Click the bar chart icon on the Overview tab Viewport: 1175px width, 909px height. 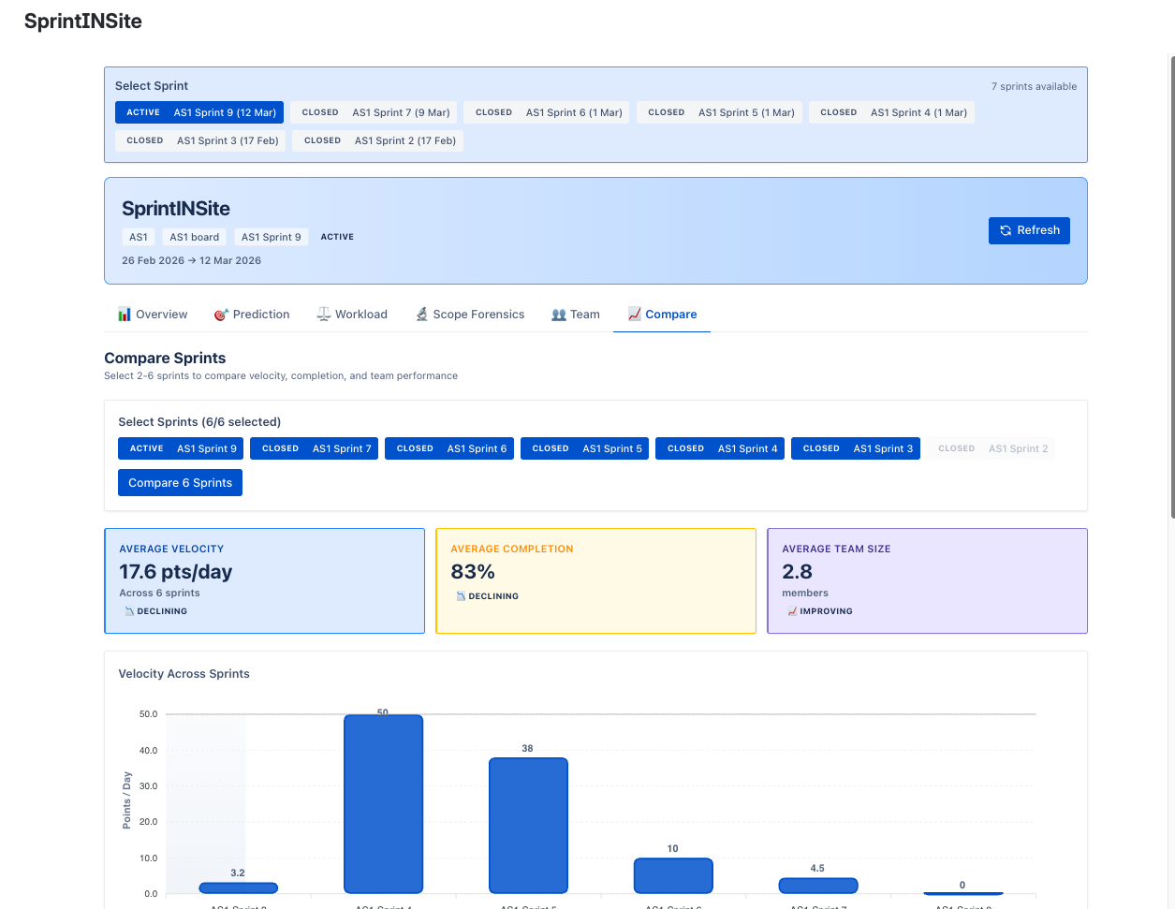point(125,314)
